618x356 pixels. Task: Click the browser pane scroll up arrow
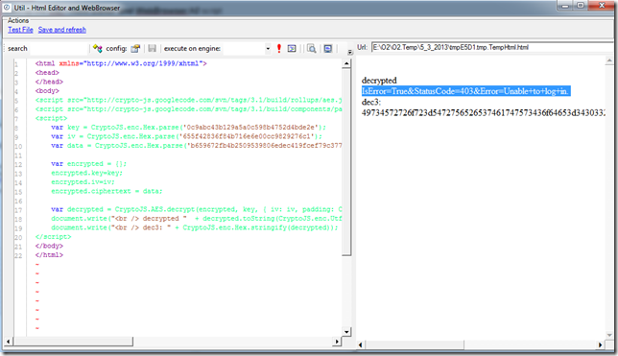click(x=609, y=60)
